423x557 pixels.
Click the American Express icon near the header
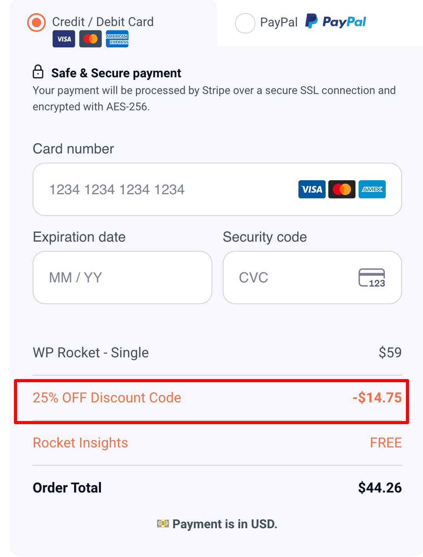[117, 39]
